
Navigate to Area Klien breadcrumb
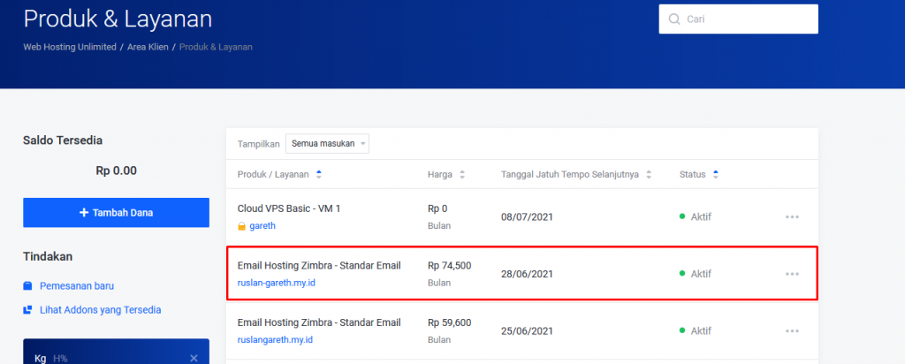148,46
